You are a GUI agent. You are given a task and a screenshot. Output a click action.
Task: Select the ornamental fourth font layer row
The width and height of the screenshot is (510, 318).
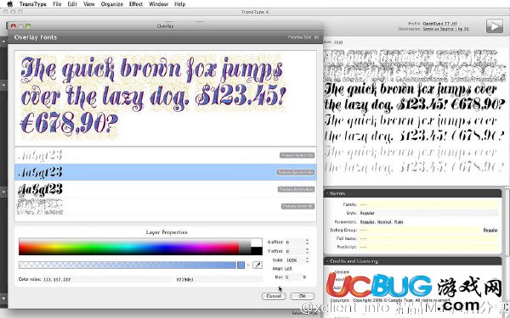[165, 206]
